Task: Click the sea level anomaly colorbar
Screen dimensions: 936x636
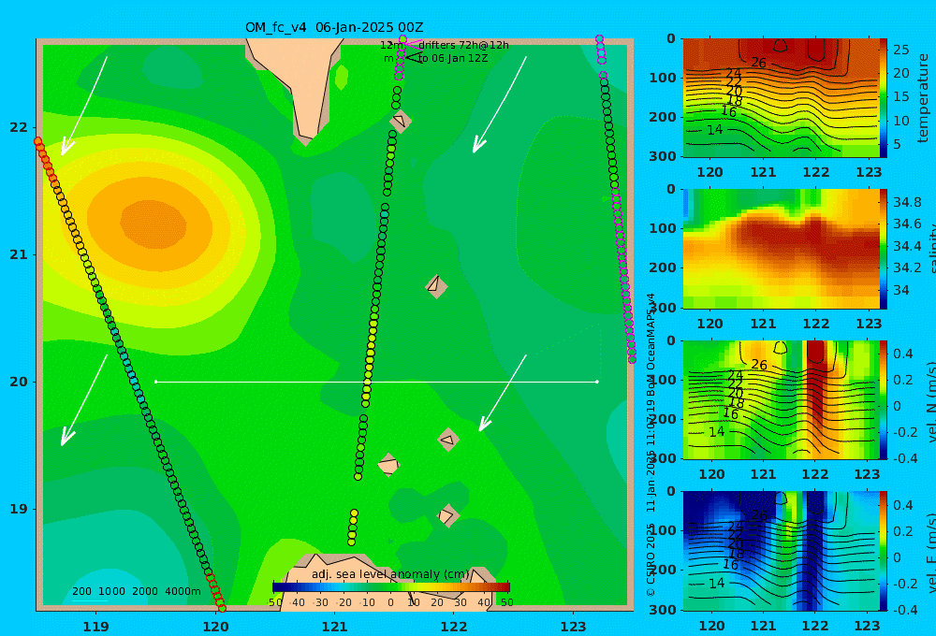Action: [391, 587]
